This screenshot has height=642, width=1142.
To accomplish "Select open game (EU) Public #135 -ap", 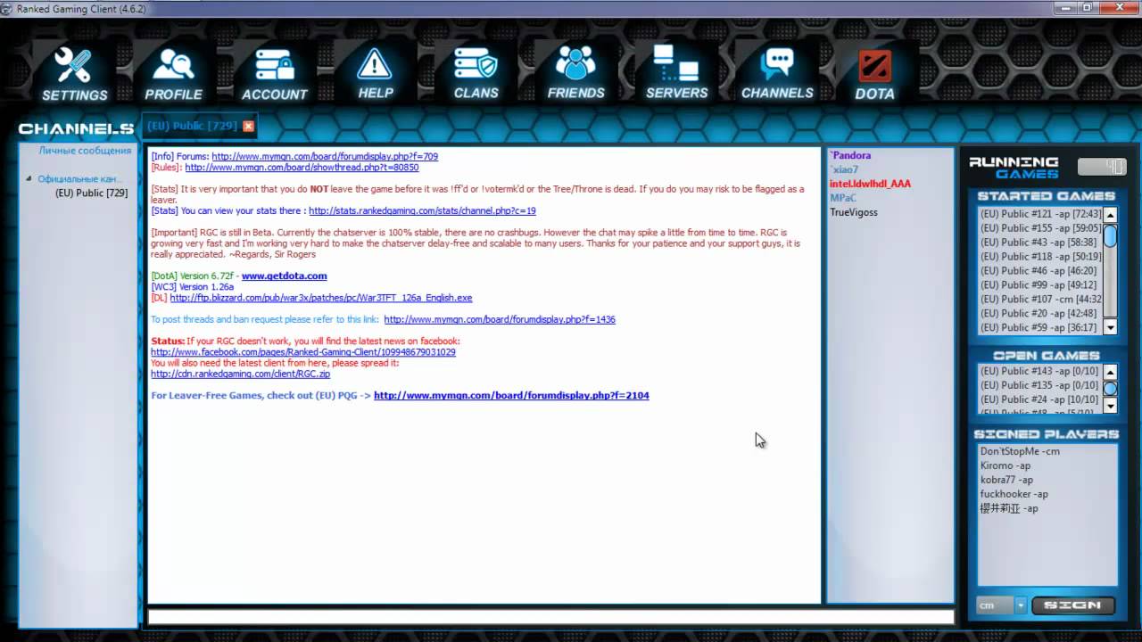I will click(1040, 385).
